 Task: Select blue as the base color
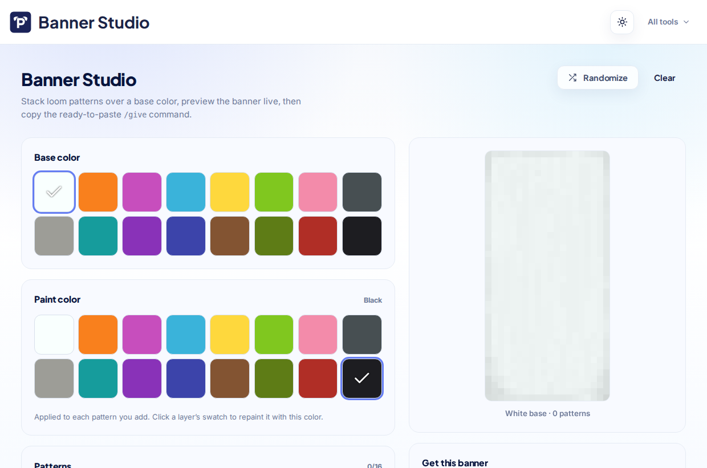pyautogui.click(x=186, y=236)
